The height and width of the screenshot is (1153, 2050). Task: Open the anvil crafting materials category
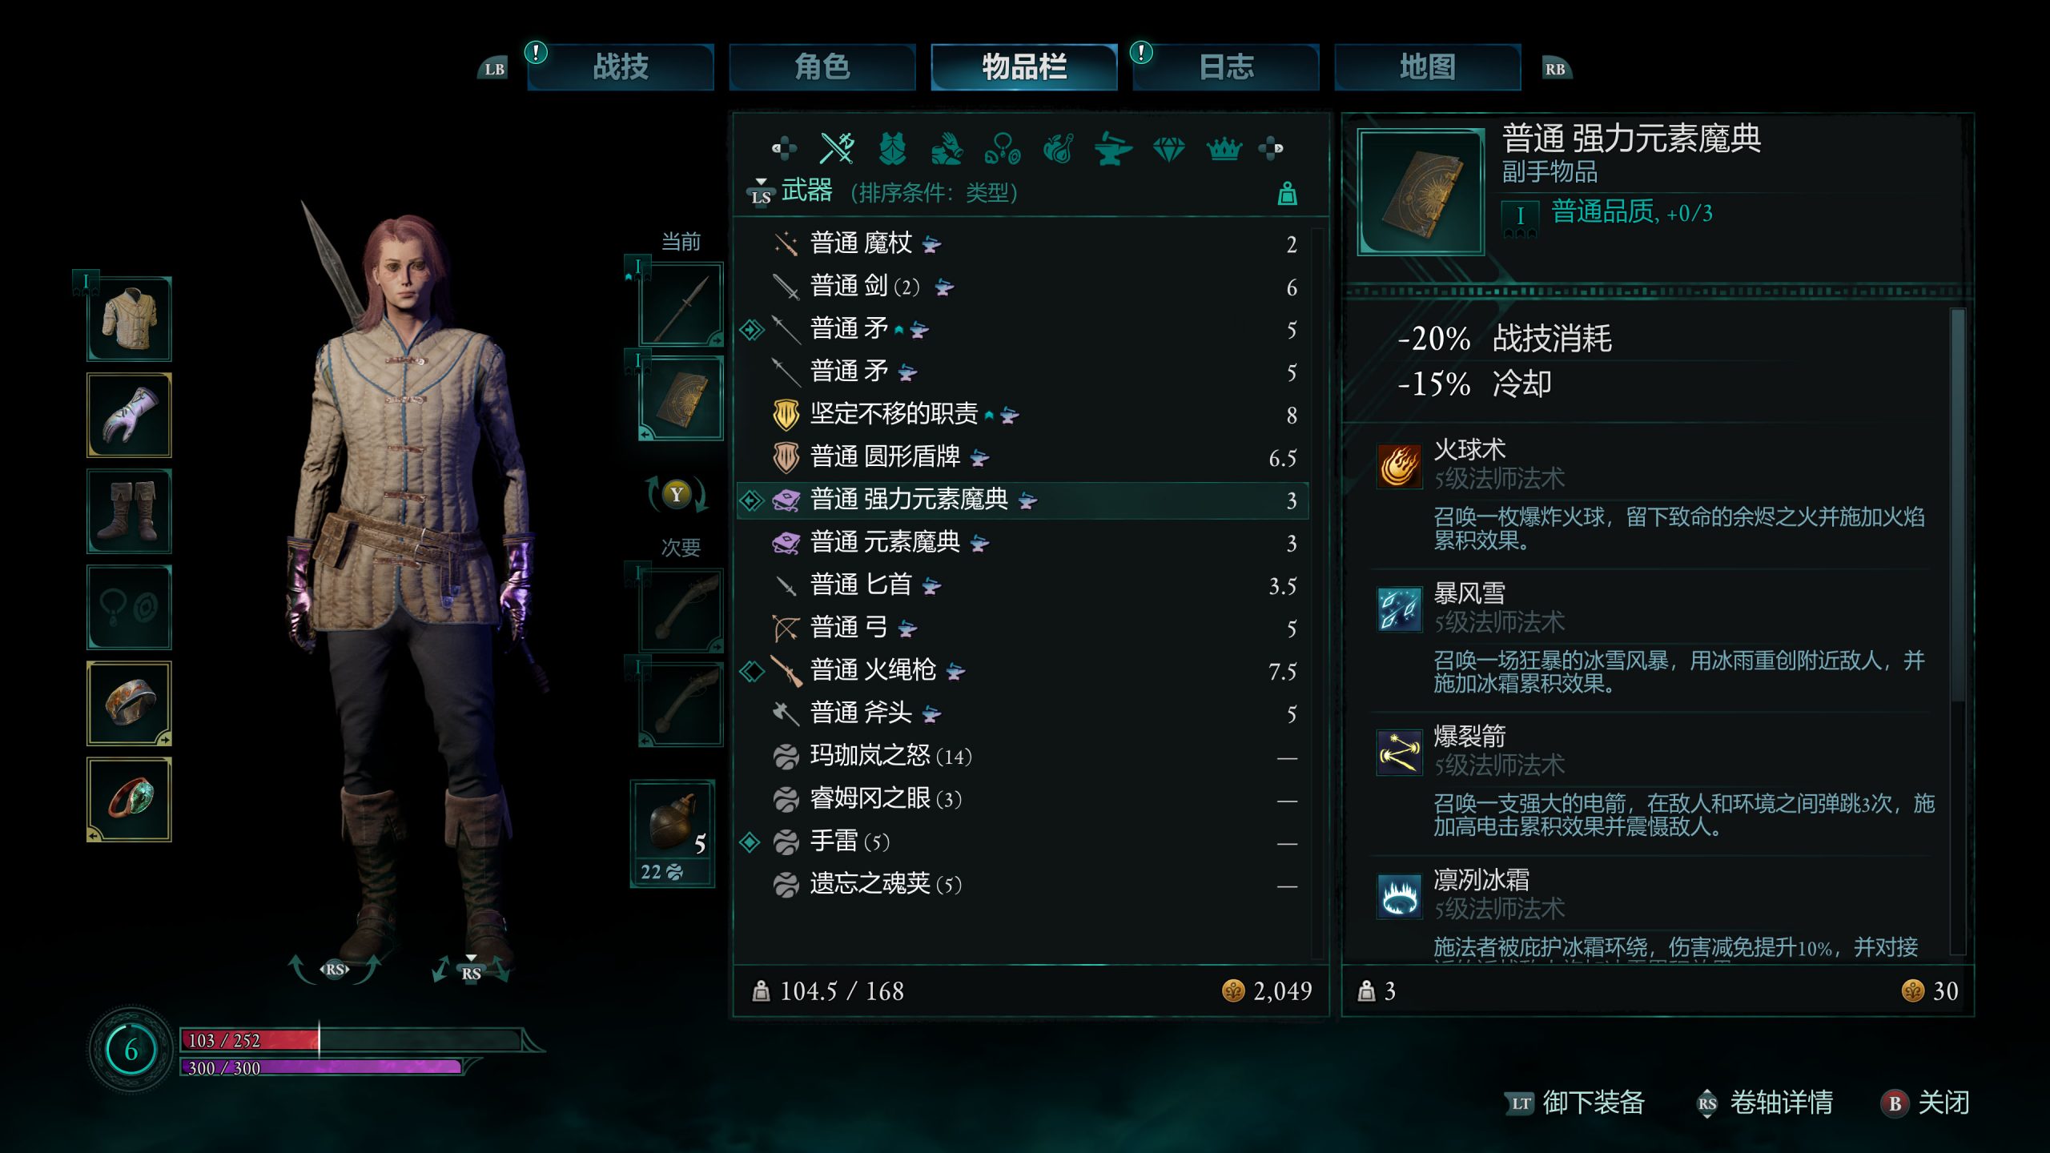tap(1113, 148)
